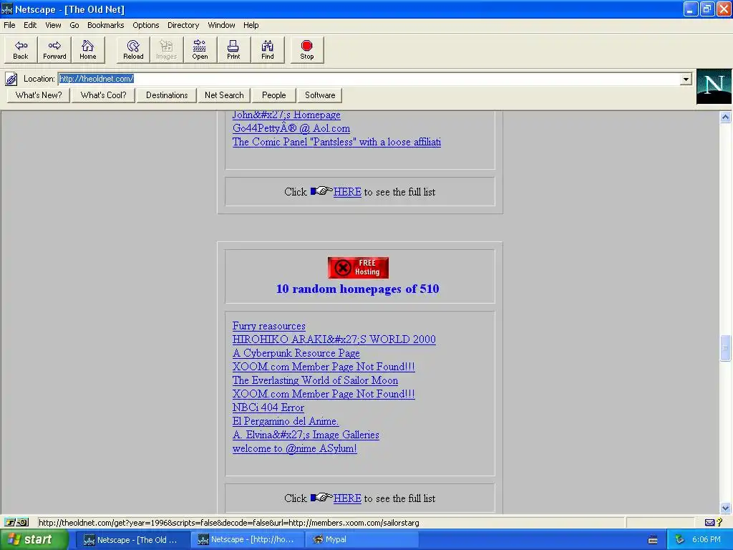Click the scrollbar down arrow
This screenshot has width=733, height=550.
[725, 508]
